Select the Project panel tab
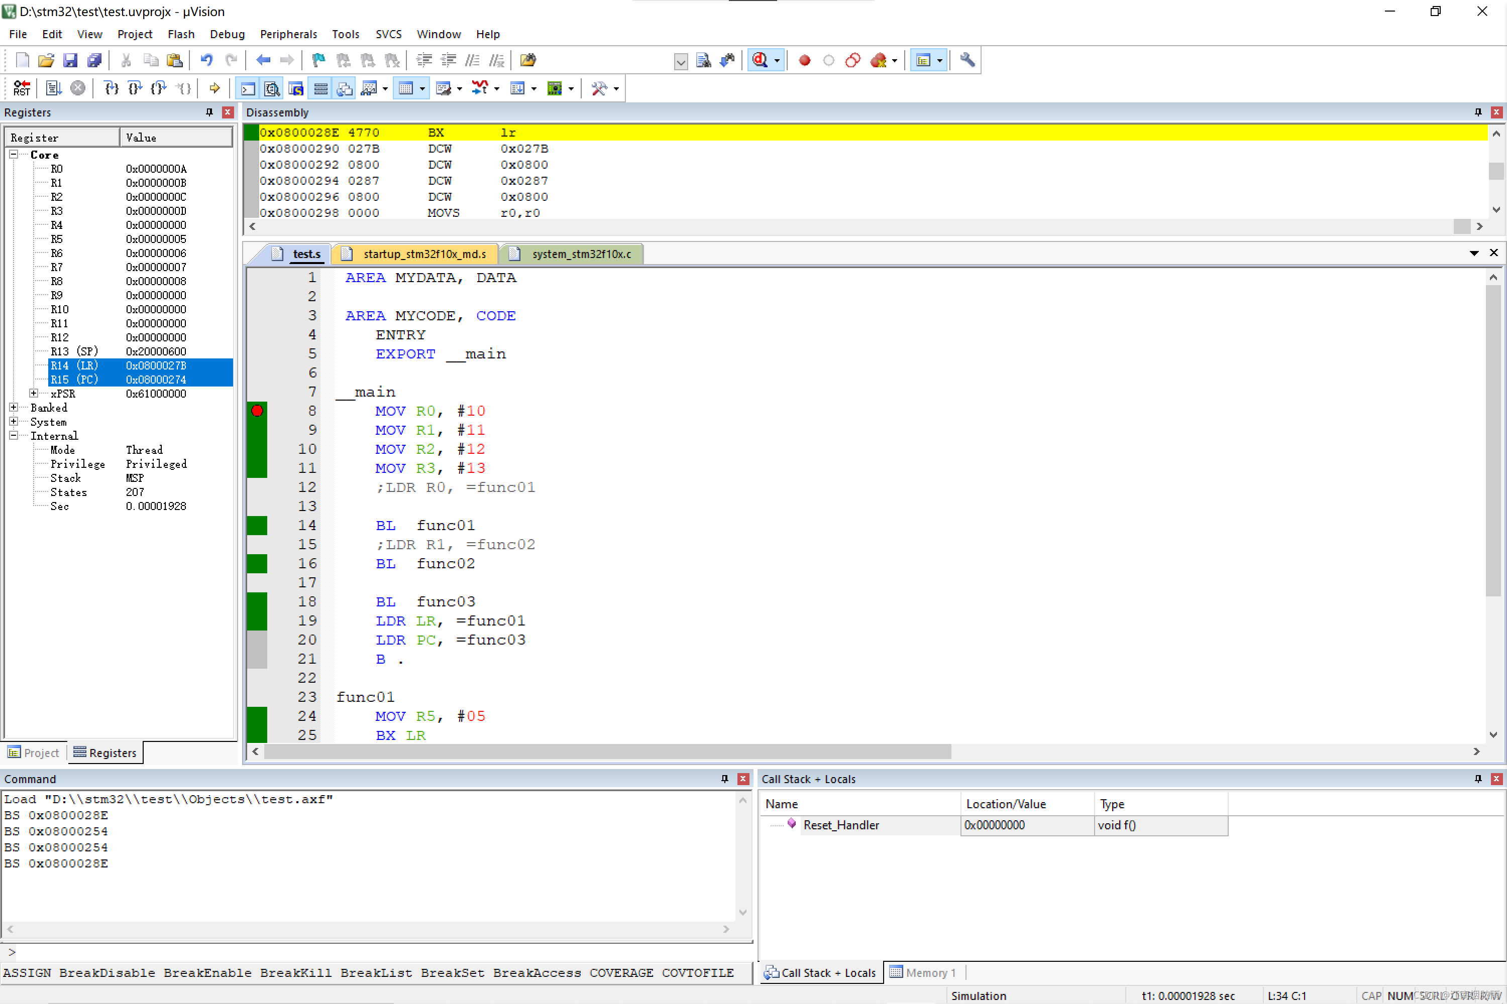 tap(34, 752)
